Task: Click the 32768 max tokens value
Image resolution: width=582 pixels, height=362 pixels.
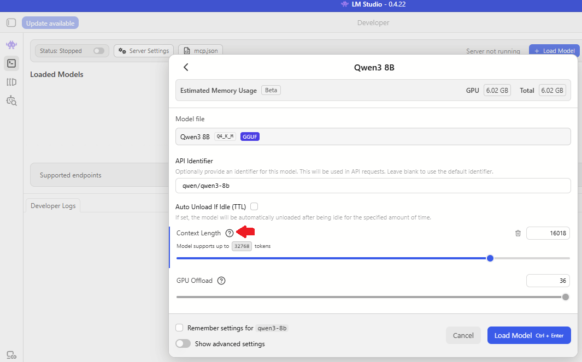Action: point(242,246)
